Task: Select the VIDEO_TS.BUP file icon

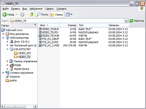Action: pyautogui.click(x=40, y=29)
